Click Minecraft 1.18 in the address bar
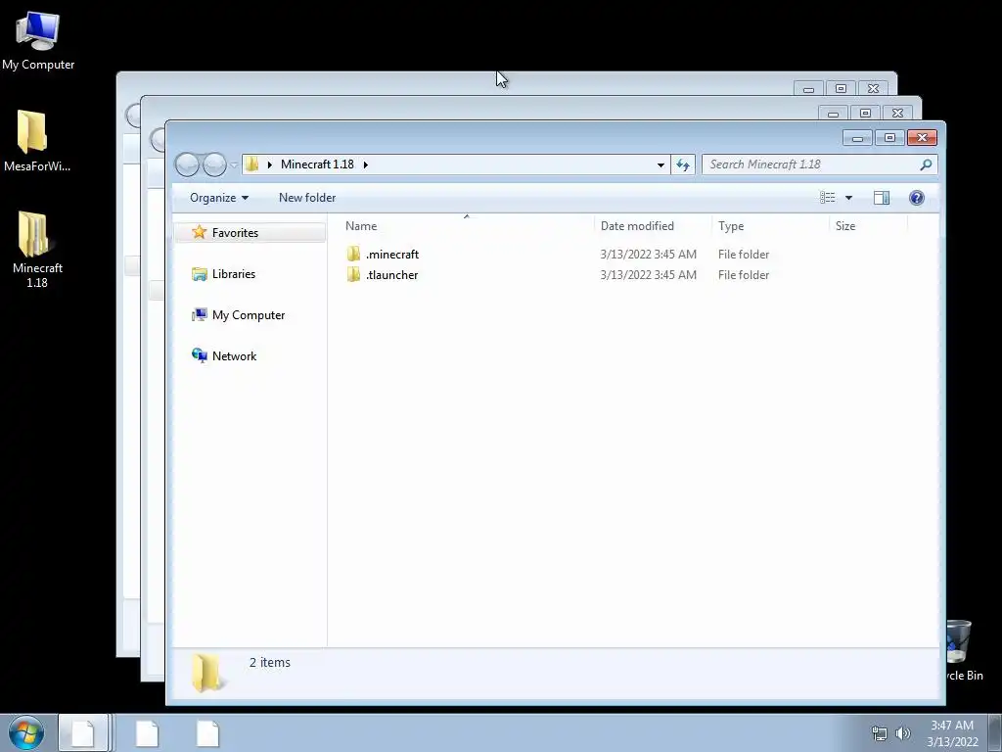 pyautogui.click(x=317, y=164)
